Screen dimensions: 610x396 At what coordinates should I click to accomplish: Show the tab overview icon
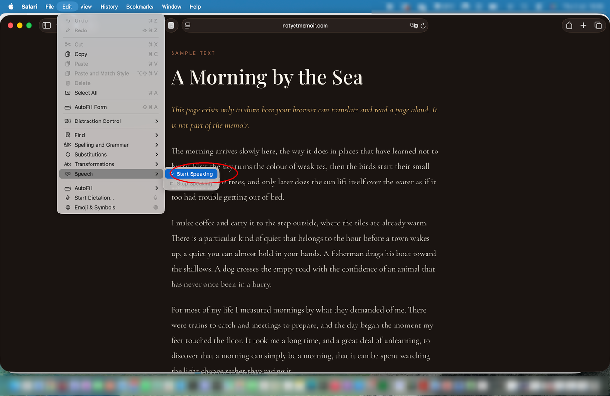598,25
